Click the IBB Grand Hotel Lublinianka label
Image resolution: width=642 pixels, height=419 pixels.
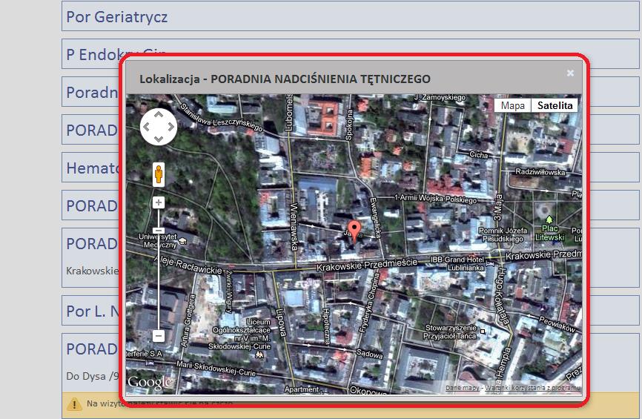coord(457,263)
